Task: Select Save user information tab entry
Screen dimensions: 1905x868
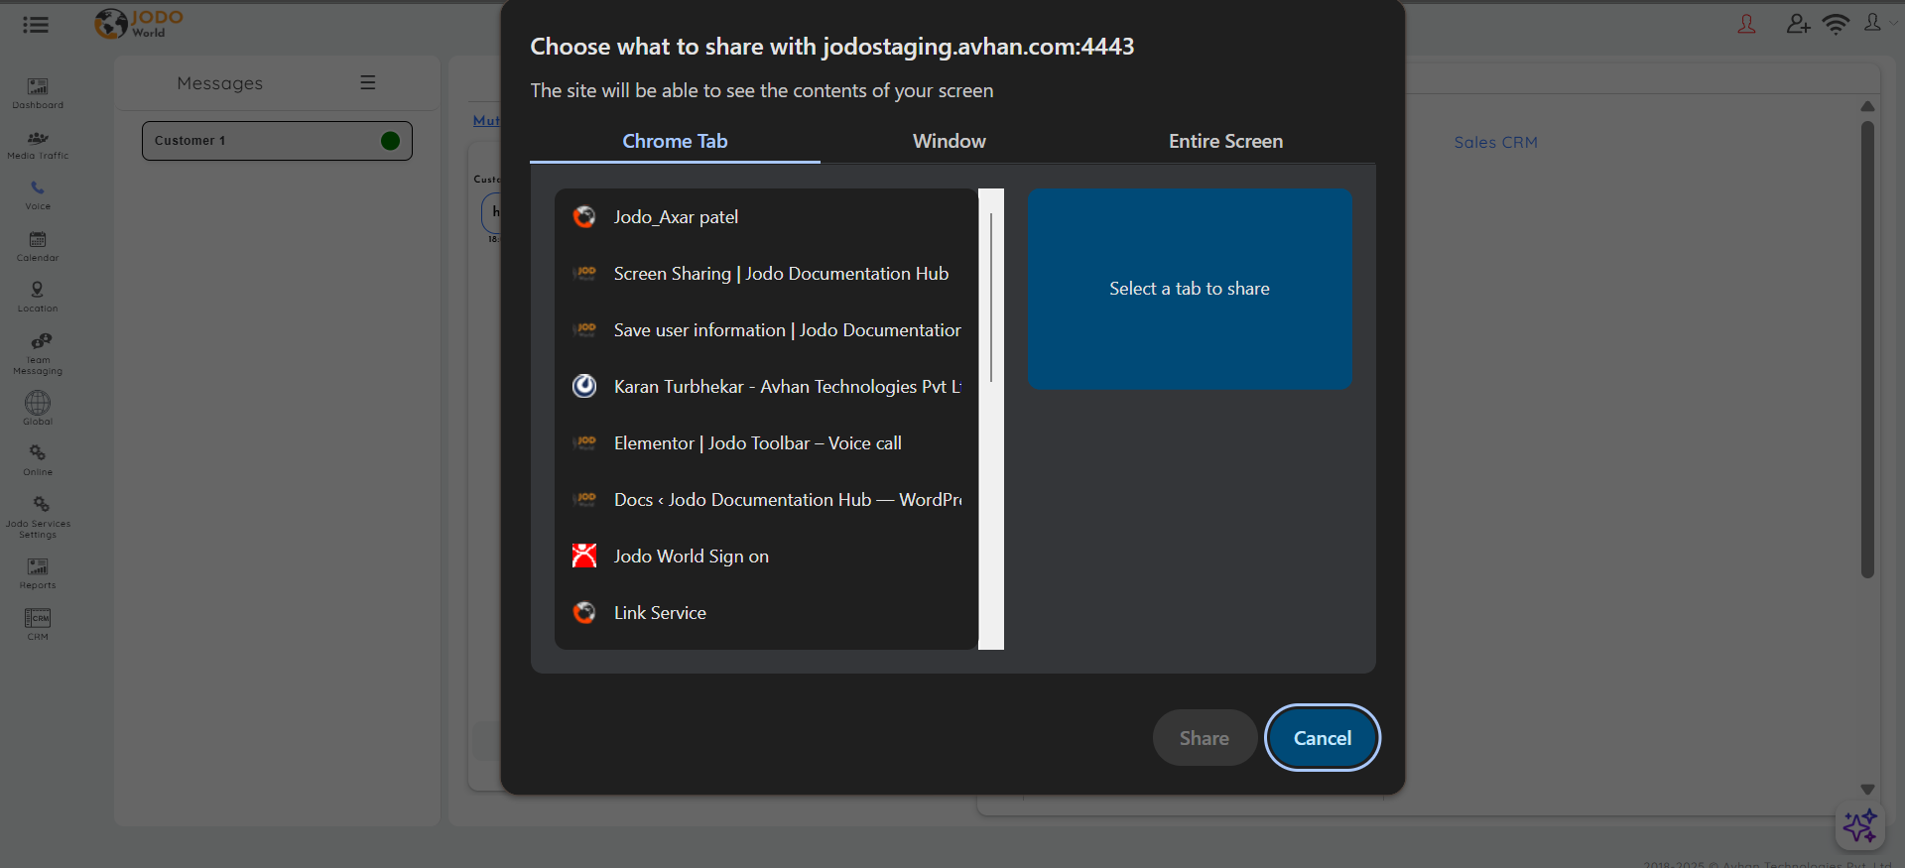Action: coord(766,329)
